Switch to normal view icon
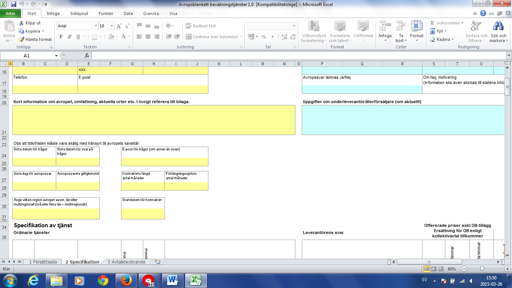 click(x=427, y=269)
